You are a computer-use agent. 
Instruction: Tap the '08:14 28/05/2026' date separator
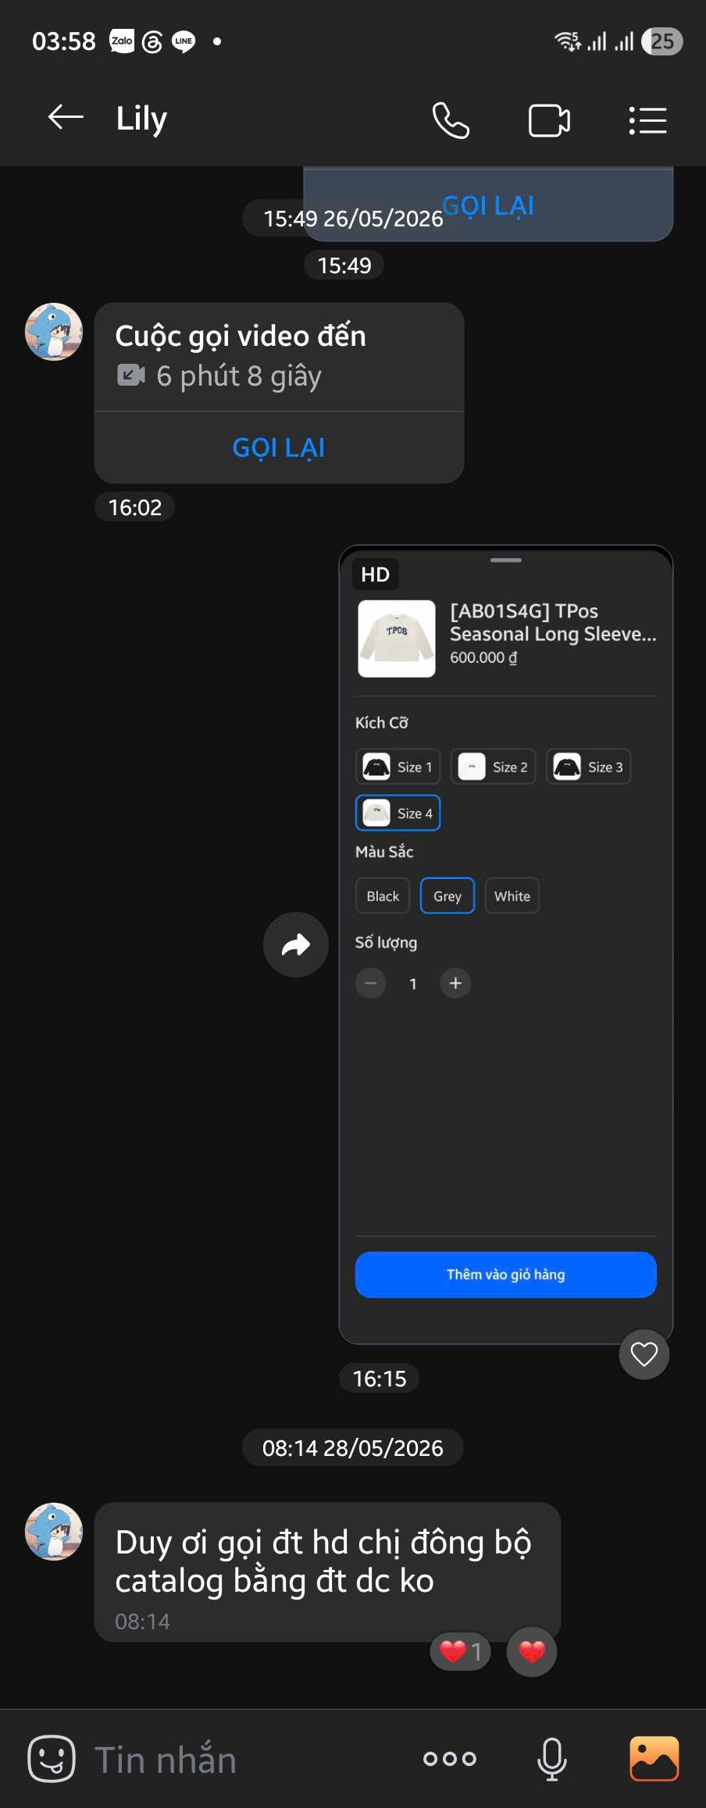353,1448
